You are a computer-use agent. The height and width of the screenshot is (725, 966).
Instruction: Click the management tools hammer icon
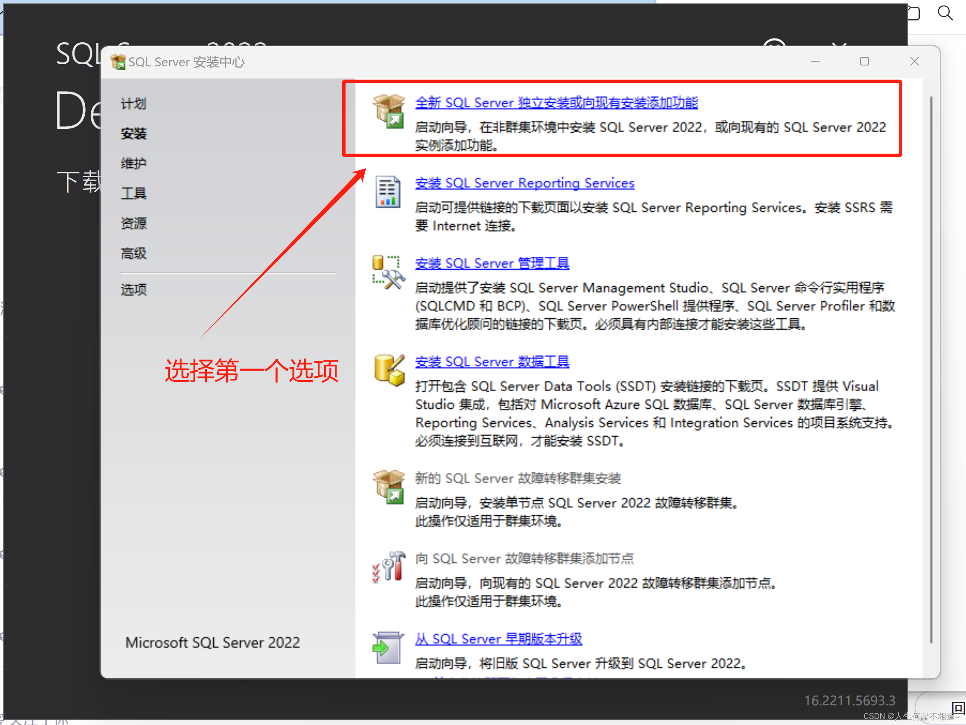(x=388, y=272)
